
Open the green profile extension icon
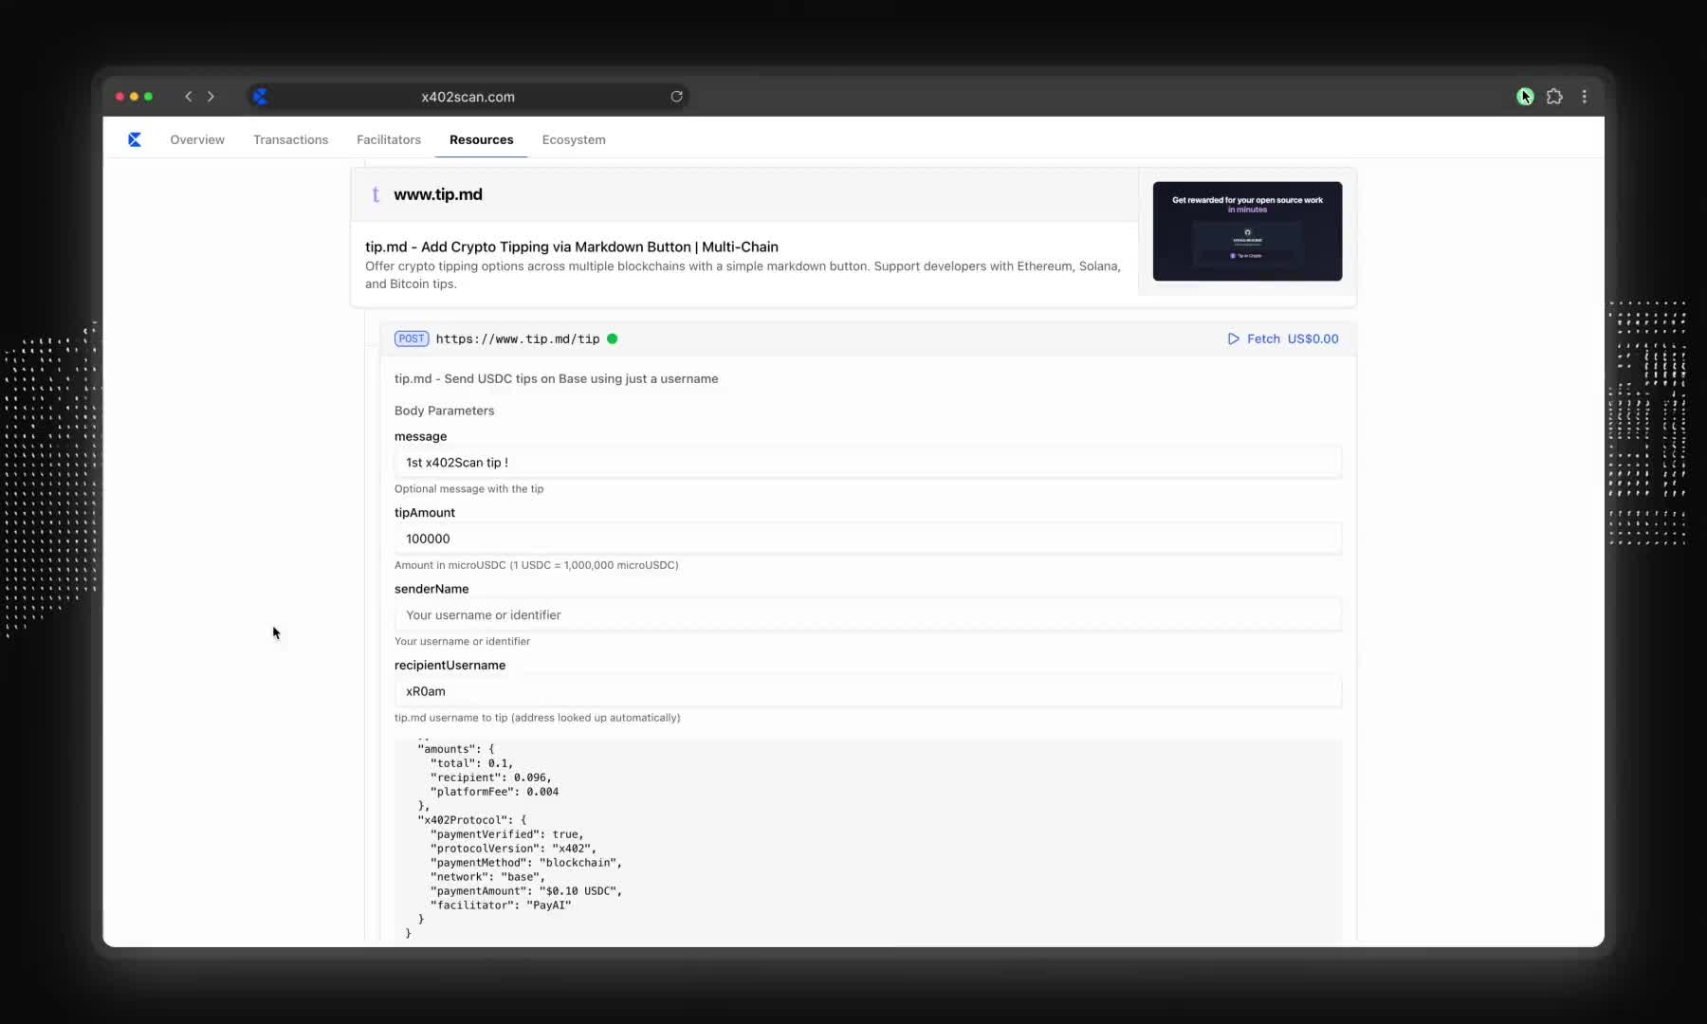[1525, 97]
